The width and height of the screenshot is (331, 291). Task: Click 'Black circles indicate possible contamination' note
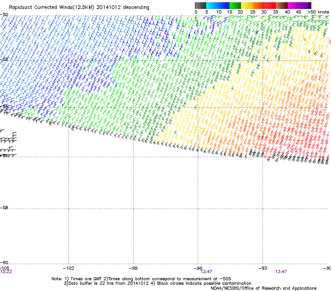(x=204, y=283)
